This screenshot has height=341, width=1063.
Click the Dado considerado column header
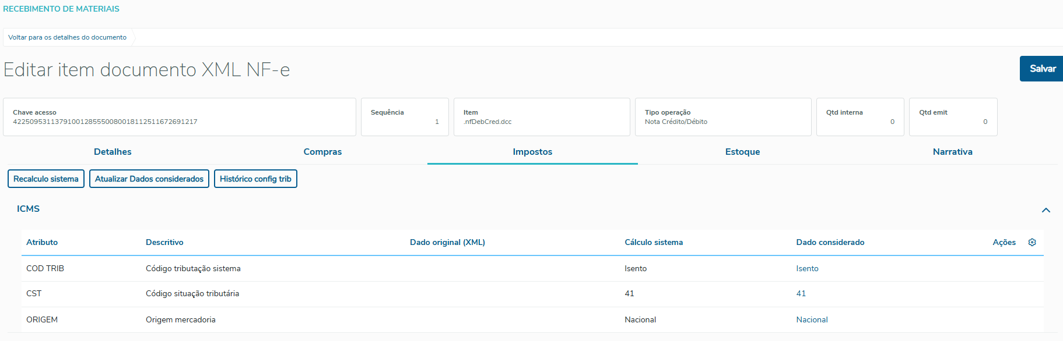coord(830,242)
